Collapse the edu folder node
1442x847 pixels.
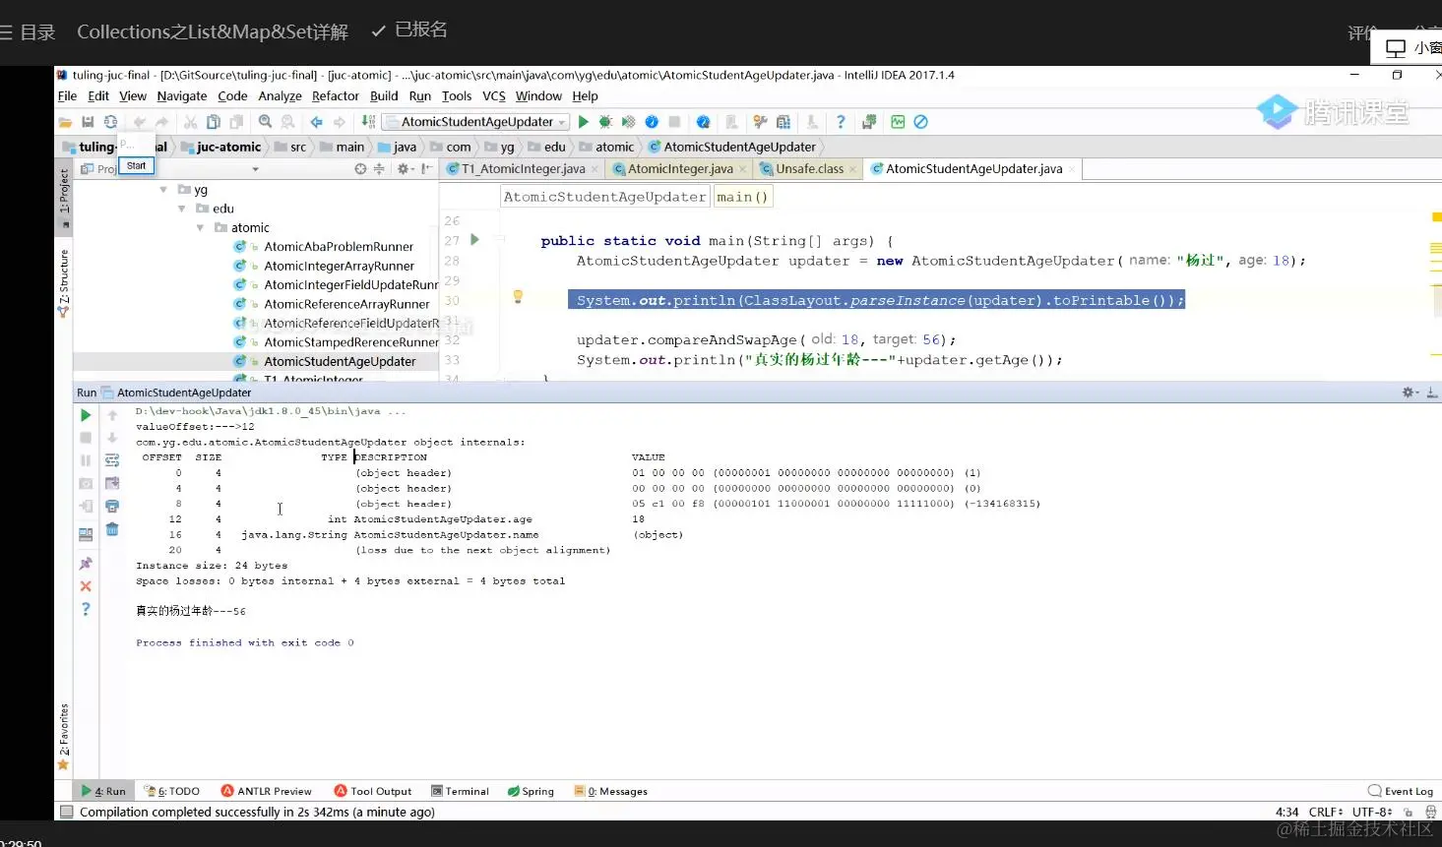coord(182,209)
